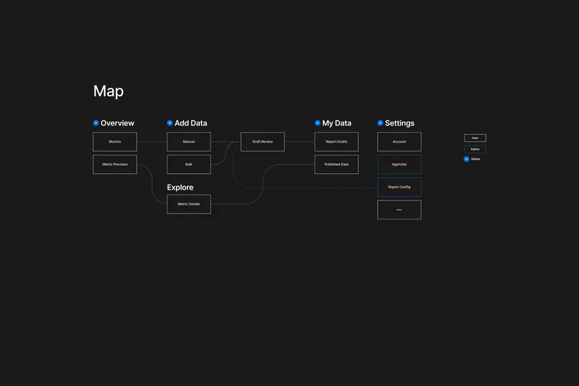The image size is (579, 386).
Task: Open the Report Drafts box
Action: tap(337, 141)
